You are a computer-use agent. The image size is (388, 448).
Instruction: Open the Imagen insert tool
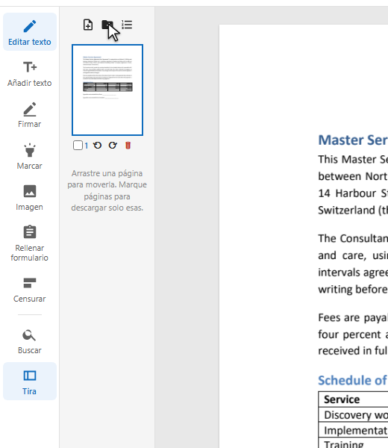click(x=30, y=197)
